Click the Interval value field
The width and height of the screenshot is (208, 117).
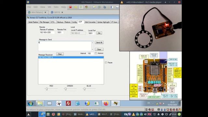point(90,53)
